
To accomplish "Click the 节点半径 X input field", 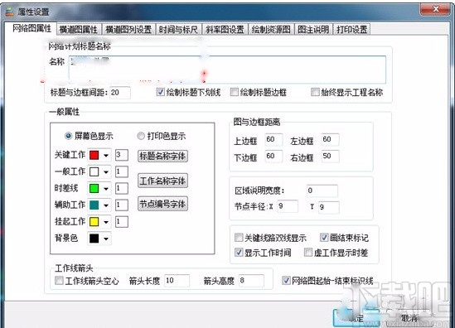I will [x=288, y=206].
